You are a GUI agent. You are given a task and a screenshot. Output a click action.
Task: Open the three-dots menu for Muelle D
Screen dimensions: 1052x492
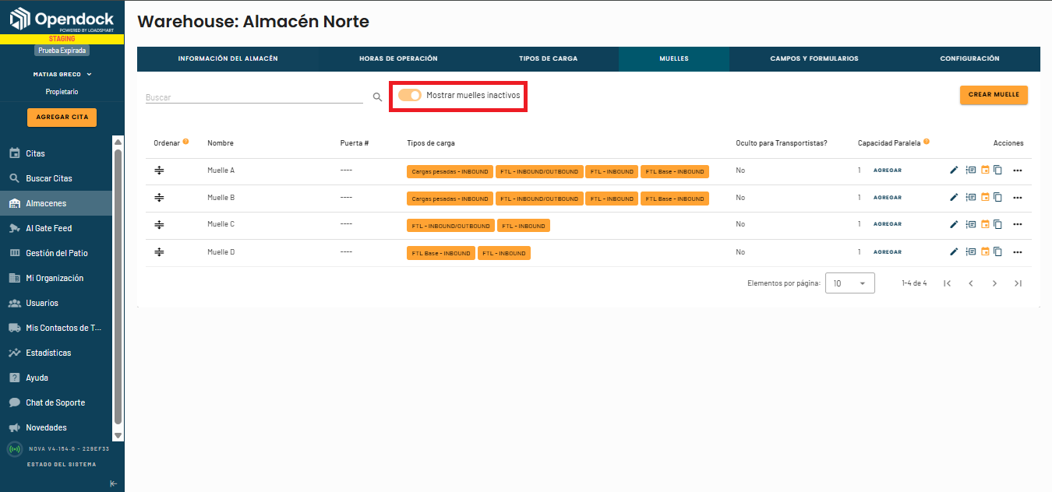pos(1018,252)
